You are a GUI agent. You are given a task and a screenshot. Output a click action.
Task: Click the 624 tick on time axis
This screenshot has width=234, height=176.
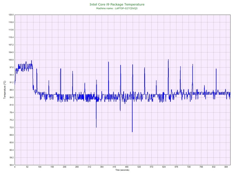[x=164, y=167]
